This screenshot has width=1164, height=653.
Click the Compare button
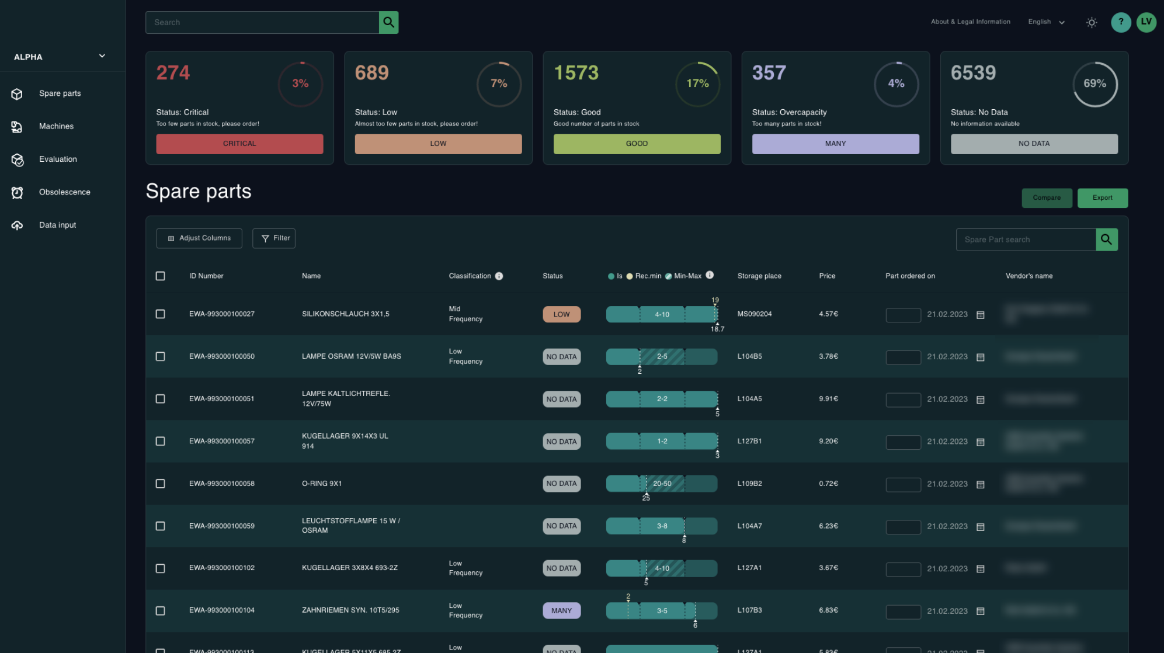1046,198
